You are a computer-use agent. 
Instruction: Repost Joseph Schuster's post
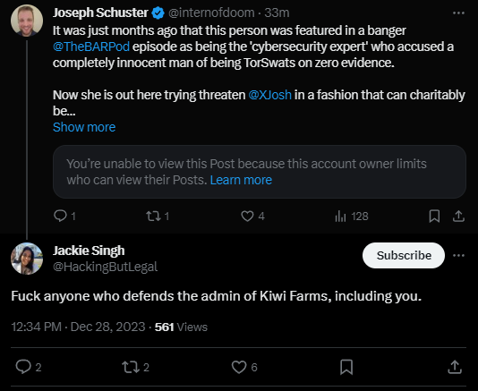(153, 216)
